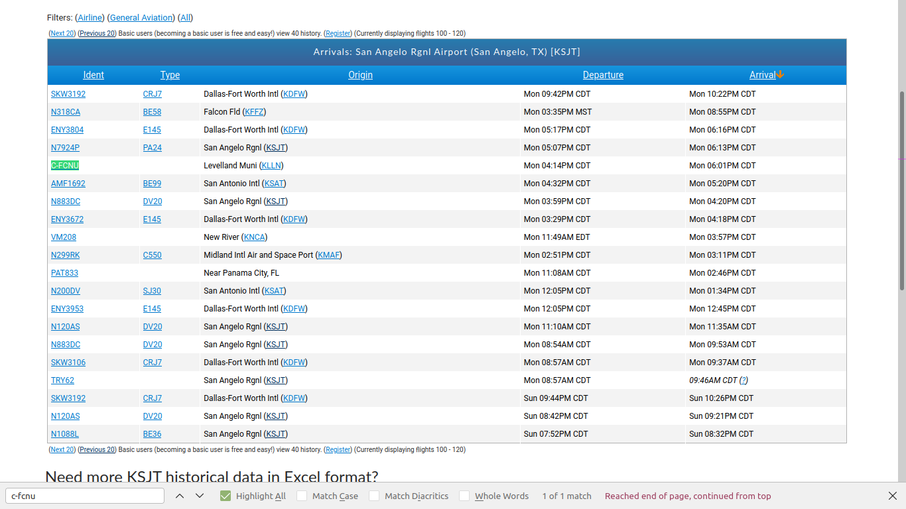906x509 pixels.
Task: Click Near Panama City, FL origin
Action: pyautogui.click(x=241, y=273)
